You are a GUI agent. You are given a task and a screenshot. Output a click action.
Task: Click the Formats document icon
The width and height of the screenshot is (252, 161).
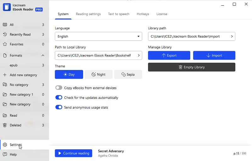[x=5, y=56]
